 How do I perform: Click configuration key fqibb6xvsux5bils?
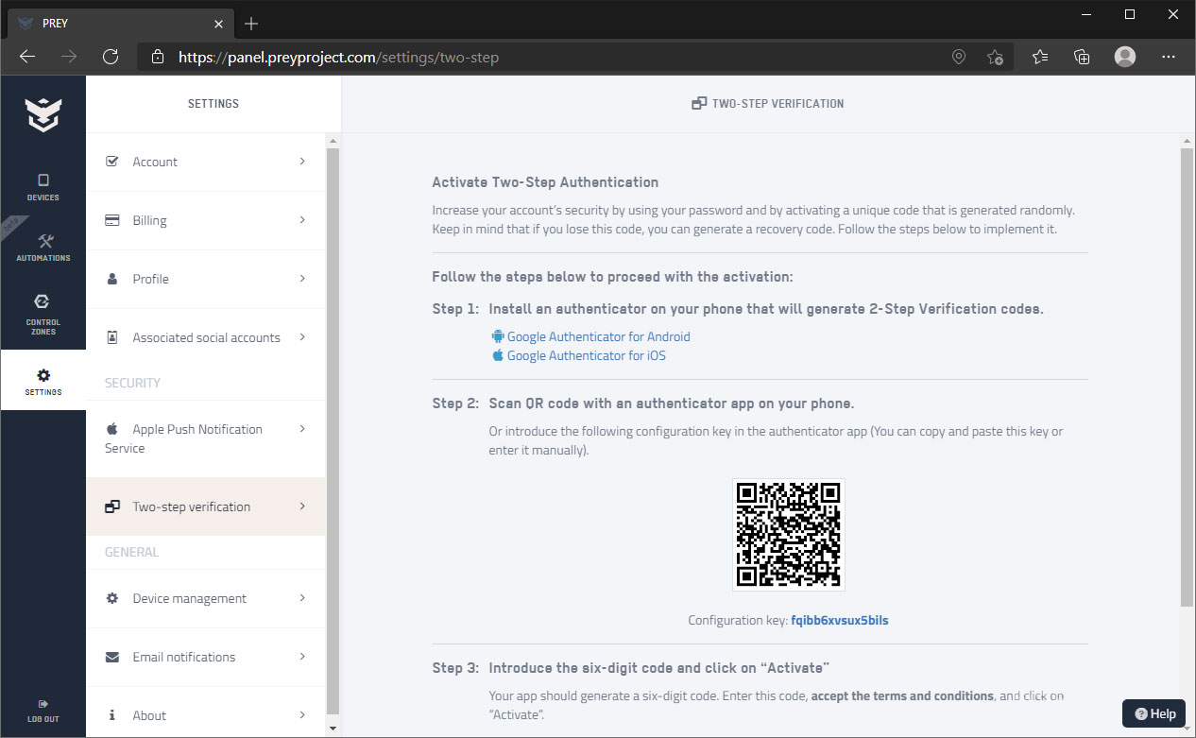coord(839,620)
